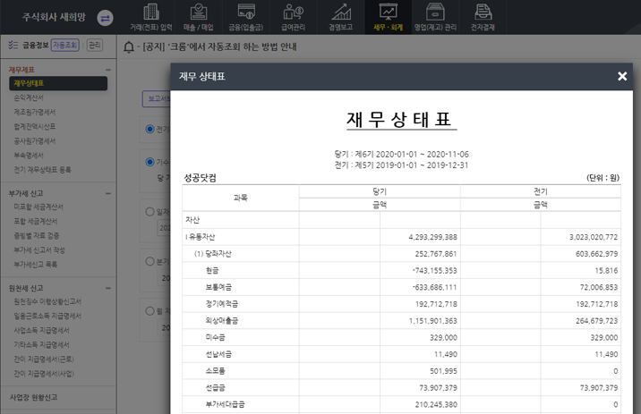Click the 선급금 row label
The width and height of the screenshot is (641, 414).
click(215, 387)
